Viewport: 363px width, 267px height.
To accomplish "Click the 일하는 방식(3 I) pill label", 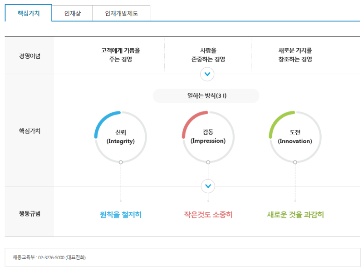I will coord(206,96).
